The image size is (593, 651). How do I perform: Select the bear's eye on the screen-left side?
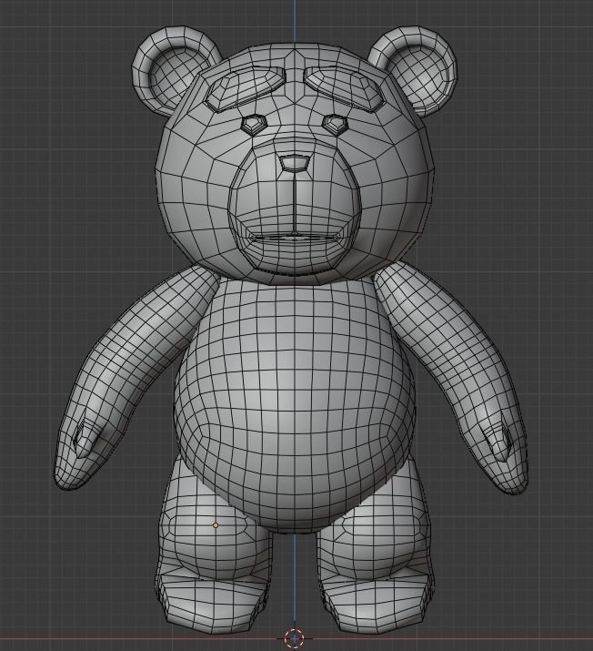(x=254, y=124)
